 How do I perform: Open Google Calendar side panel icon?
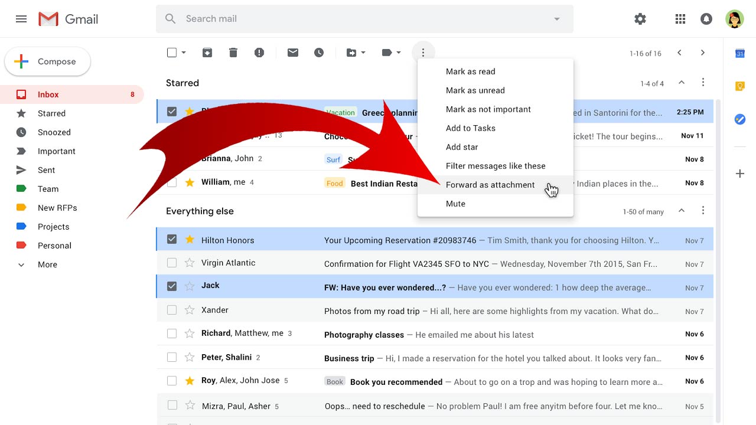click(x=739, y=53)
